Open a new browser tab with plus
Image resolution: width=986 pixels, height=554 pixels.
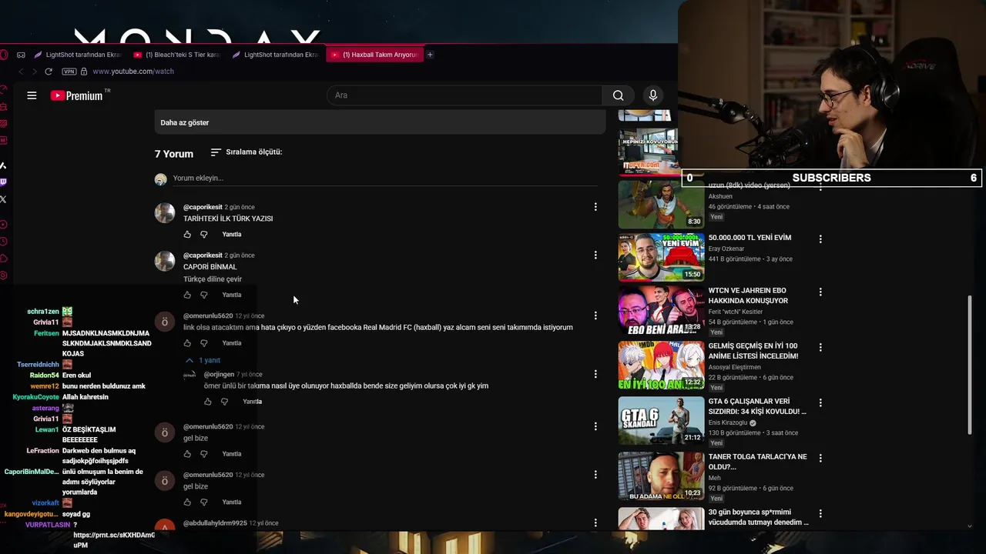(x=430, y=55)
